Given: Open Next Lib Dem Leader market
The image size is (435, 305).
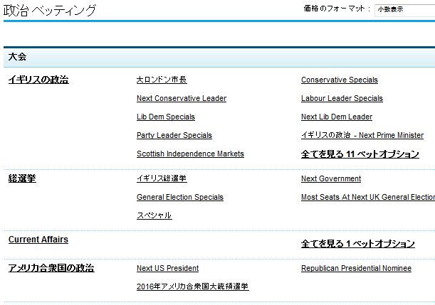Looking at the screenshot, I should 337,117.
